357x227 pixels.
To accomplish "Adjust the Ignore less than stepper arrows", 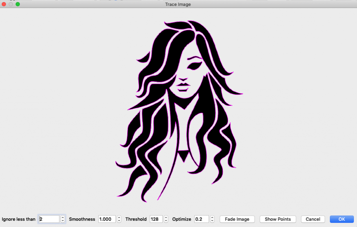I will (63, 219).
